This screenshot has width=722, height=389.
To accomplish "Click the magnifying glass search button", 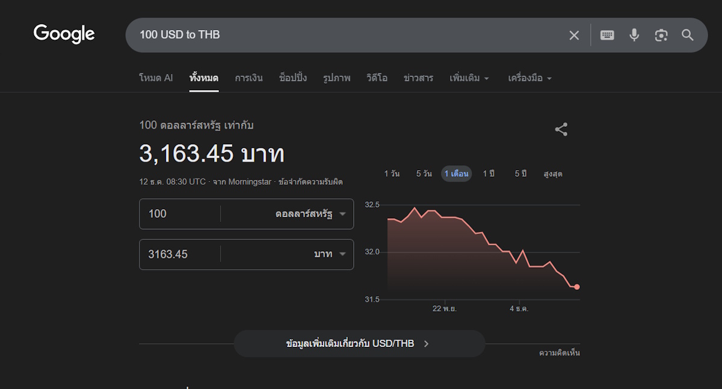I will [688, 35].
